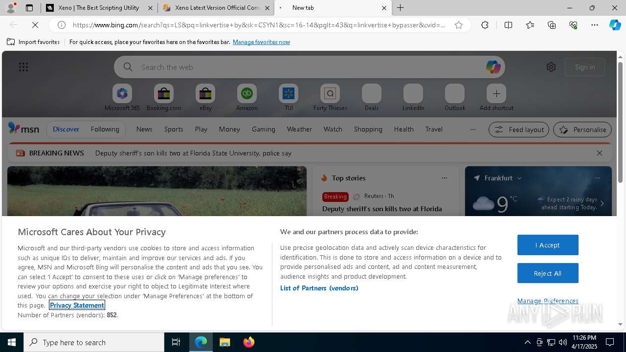626x352 pixels.
Task: Open the Windows Start menu
Action: point(12,342)
